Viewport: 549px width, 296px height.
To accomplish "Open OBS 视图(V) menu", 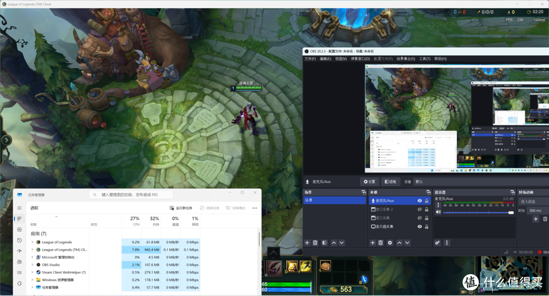I will tap(341, 59).
